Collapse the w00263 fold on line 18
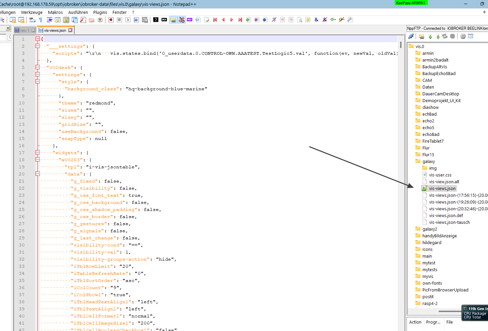 click(38, 160)
